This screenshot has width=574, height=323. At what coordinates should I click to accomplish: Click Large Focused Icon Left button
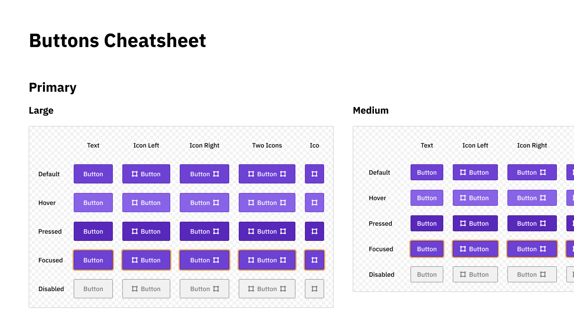coord(146,260)
